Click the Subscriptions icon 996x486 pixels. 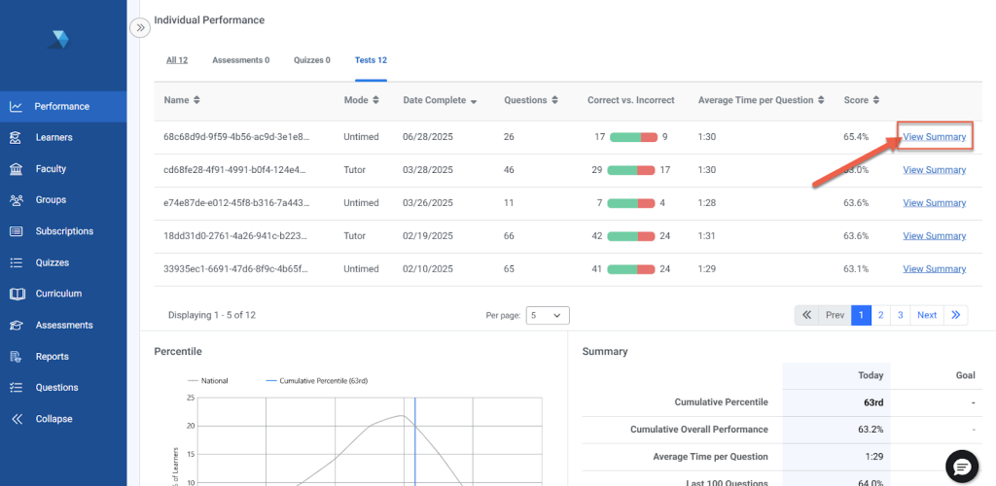coord(16,231)
